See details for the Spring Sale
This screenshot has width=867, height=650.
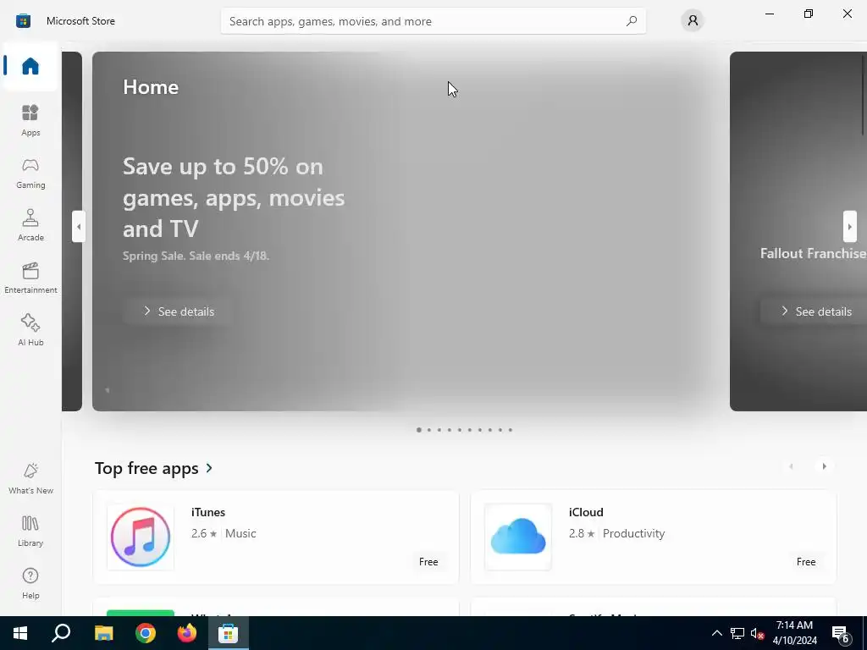178,311
